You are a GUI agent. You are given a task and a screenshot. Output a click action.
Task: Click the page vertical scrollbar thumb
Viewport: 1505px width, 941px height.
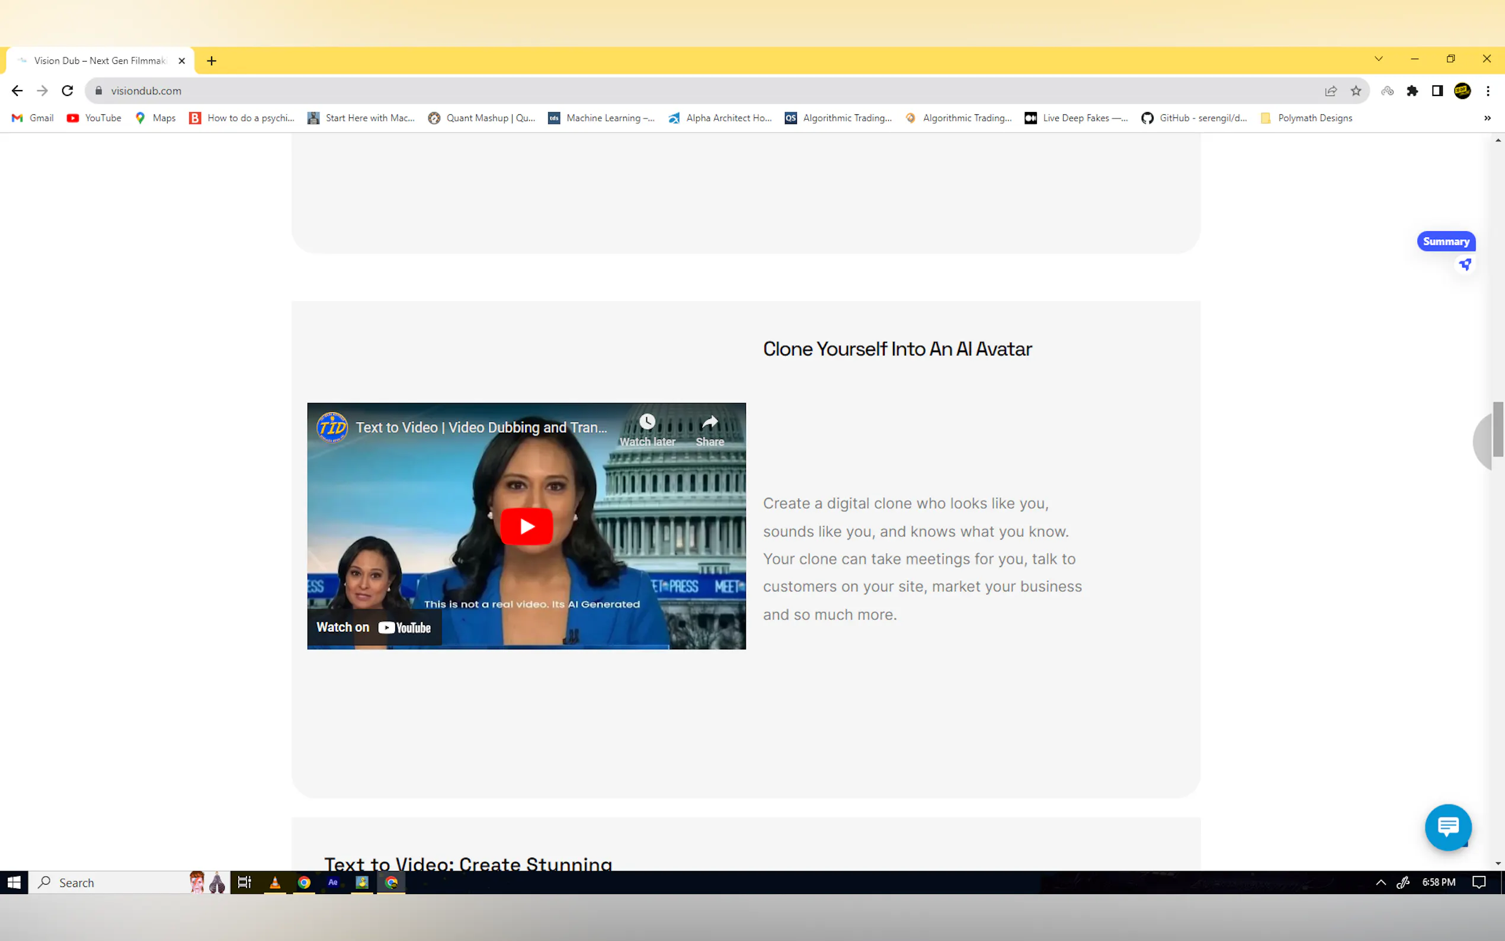(1497, 430)
